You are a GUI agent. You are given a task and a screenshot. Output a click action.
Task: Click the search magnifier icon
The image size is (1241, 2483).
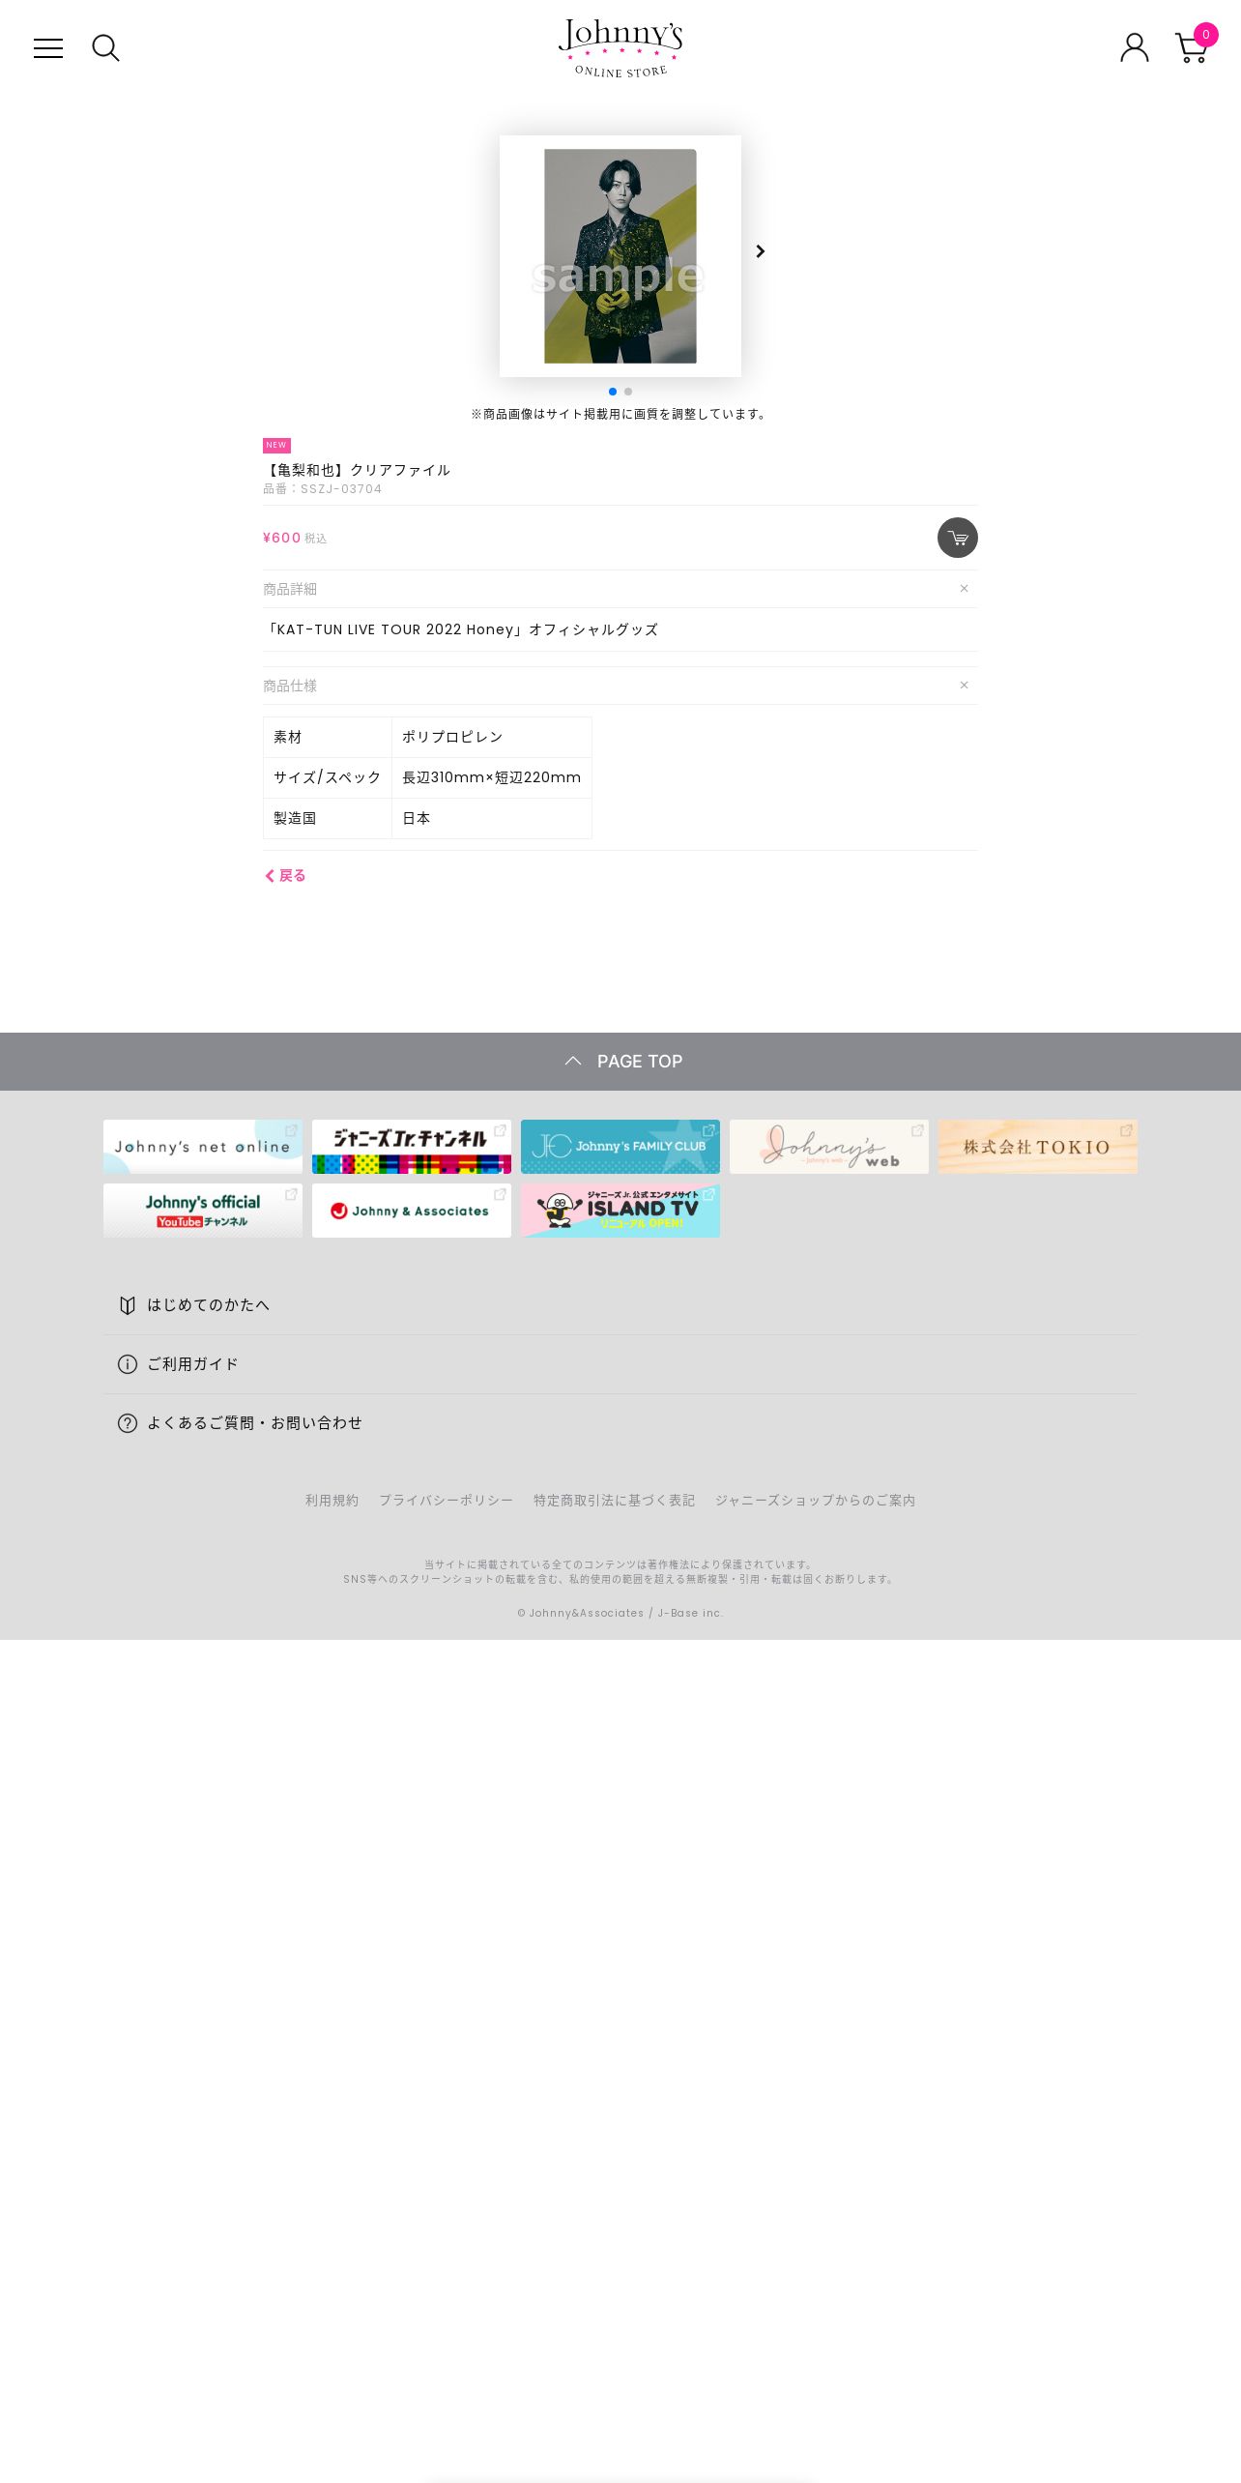tap(105, 48)
